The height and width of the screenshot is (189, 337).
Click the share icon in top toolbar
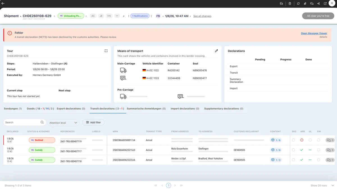click(x=318, y=4)
